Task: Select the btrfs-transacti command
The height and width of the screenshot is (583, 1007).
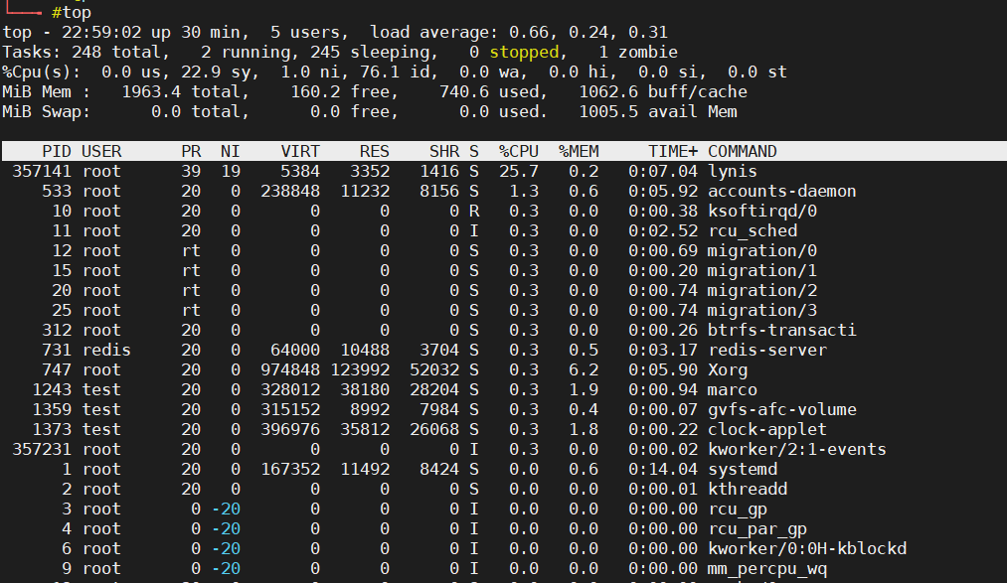Action: click(x=781, y=331)
